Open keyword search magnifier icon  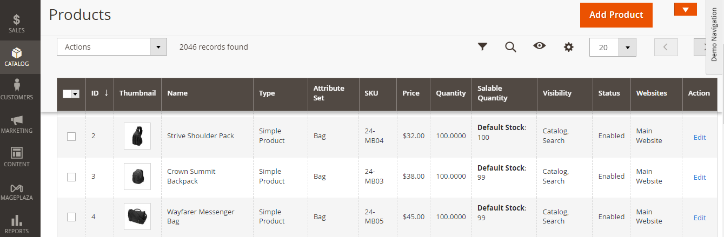point(510,47)
